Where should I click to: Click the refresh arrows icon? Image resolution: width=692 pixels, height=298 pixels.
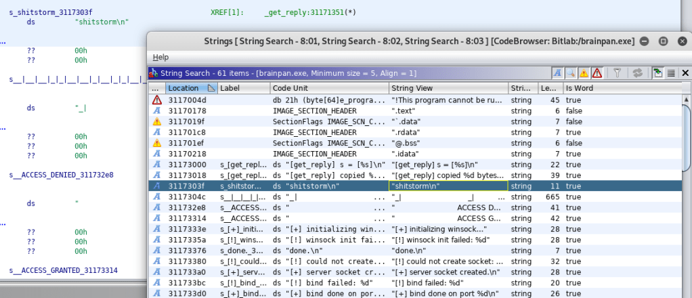(x=637, y=72)
